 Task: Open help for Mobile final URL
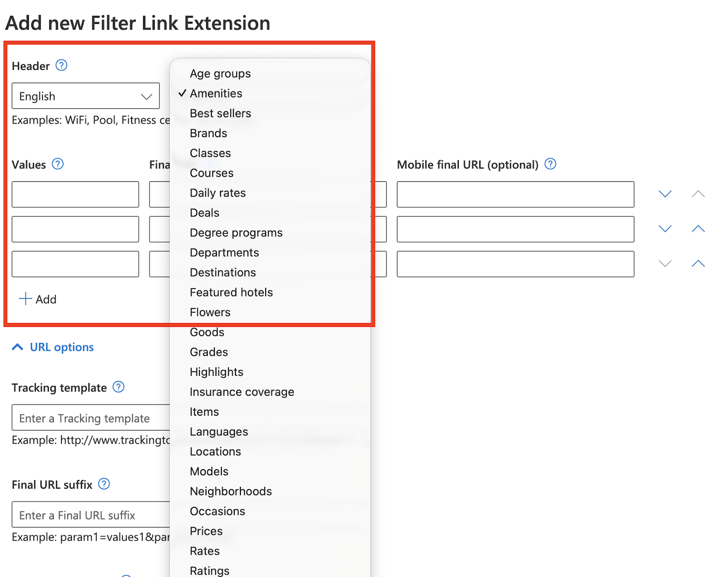click(x=550, y=164)
